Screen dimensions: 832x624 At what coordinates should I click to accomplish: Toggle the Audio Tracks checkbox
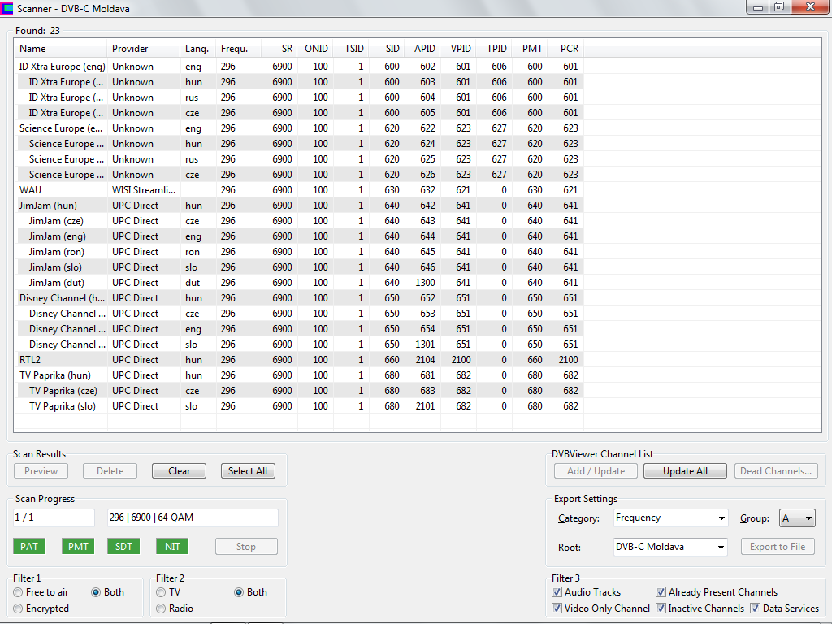click(557, 592)
